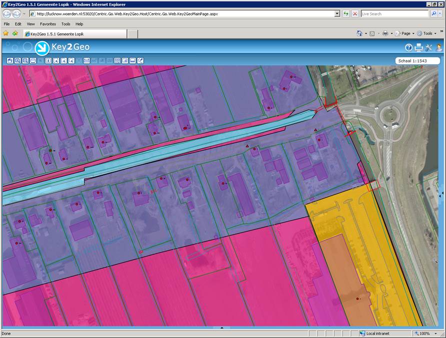Click the map home/full extent icon
This screenshot has width=446, height=338.
[10, 60]
